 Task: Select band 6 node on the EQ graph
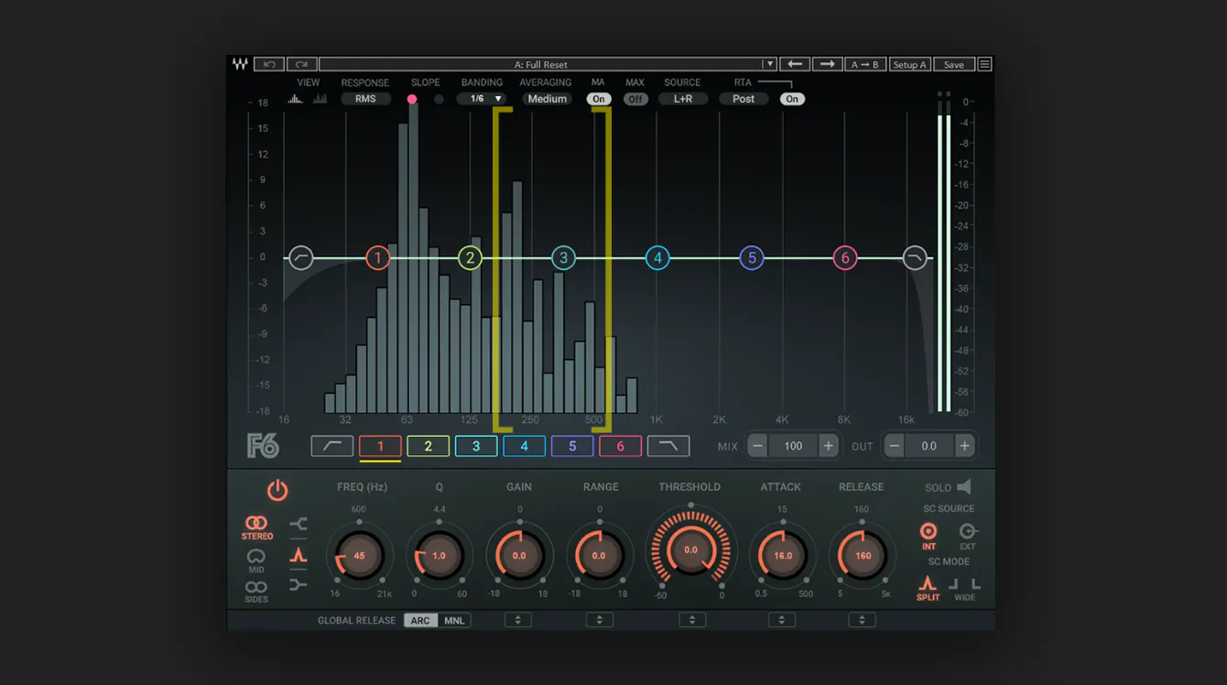(x=845, y=258)
